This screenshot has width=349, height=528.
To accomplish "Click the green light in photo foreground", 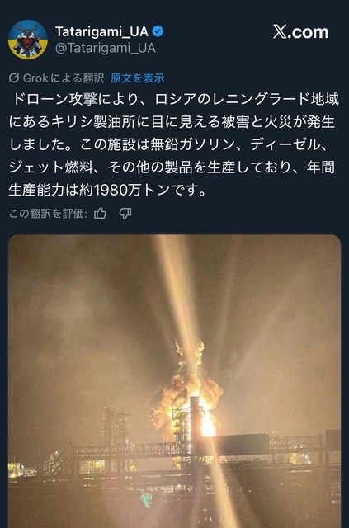I will pyautogui.click(x=146, y=499).
